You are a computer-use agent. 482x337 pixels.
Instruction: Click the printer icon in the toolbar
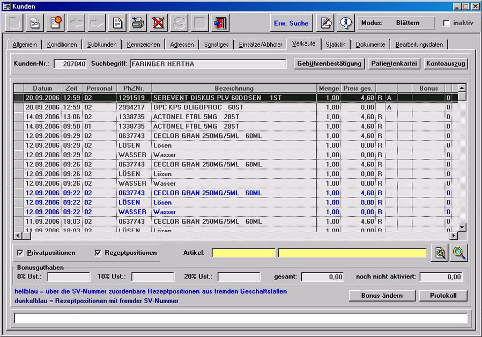coord(138,23)
